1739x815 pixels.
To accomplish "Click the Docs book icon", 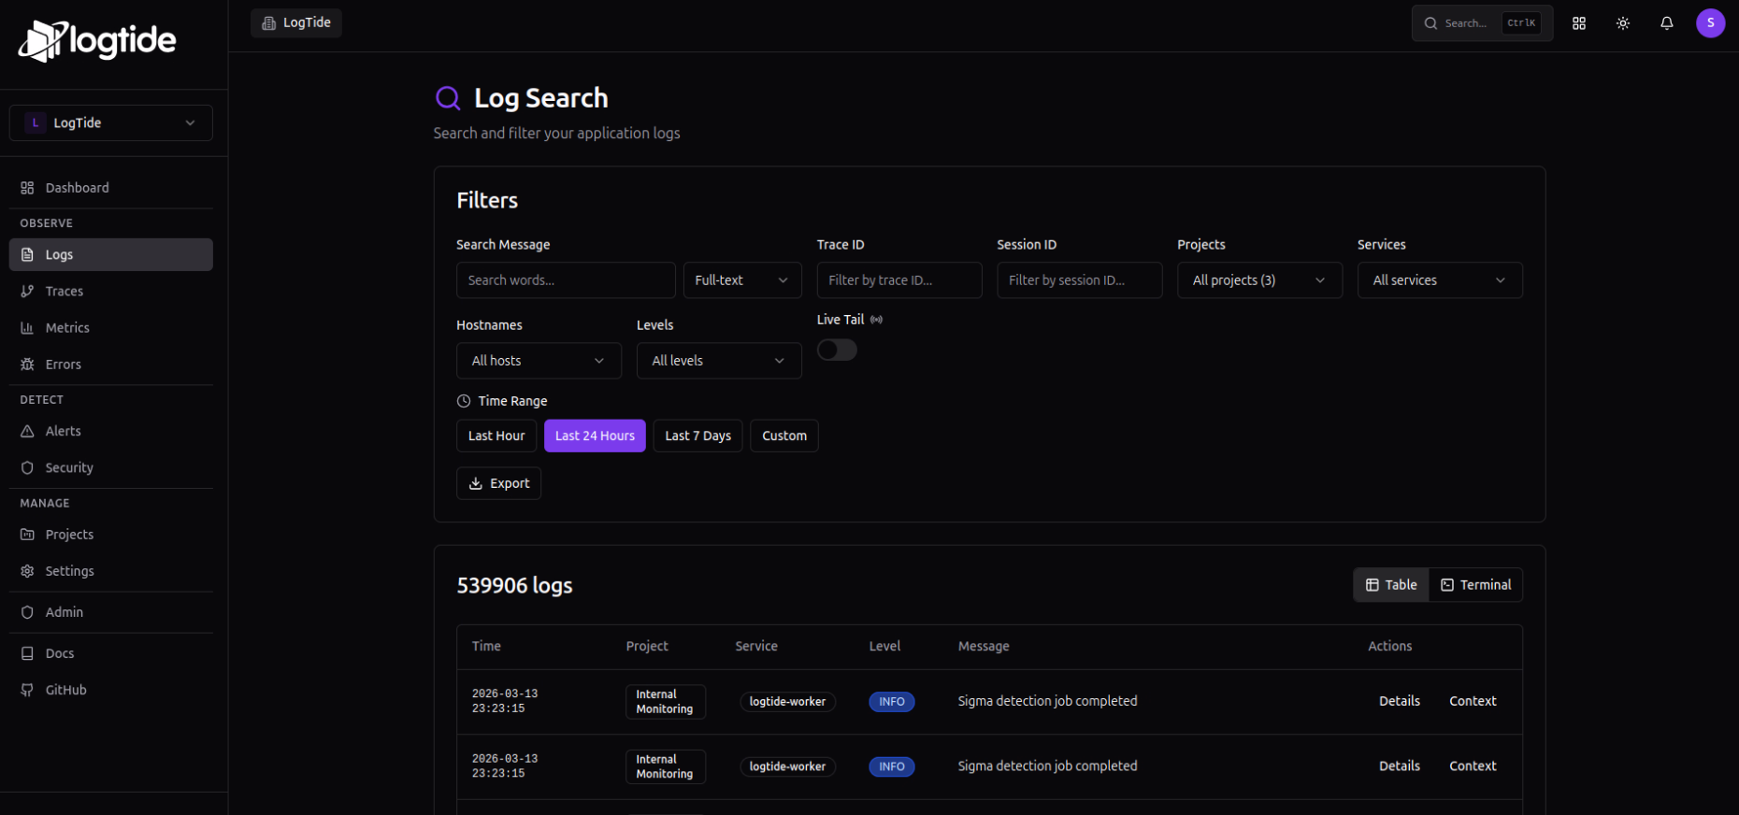I will pyautogui.click(x=27, y=653).
